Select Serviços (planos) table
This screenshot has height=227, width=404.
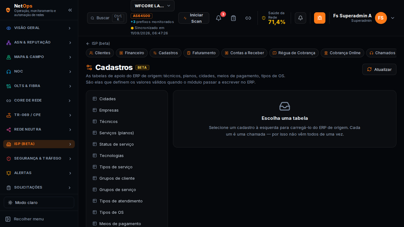(x=127, y=133)
